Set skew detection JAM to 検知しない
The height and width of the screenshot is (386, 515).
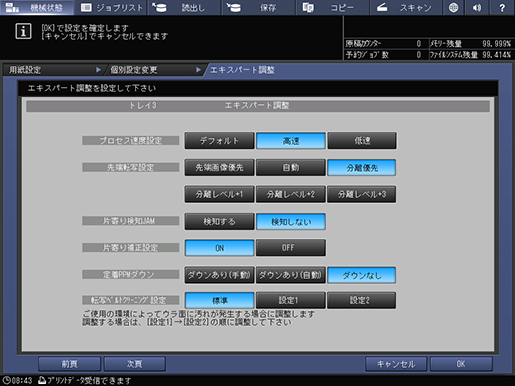point(291,221)
